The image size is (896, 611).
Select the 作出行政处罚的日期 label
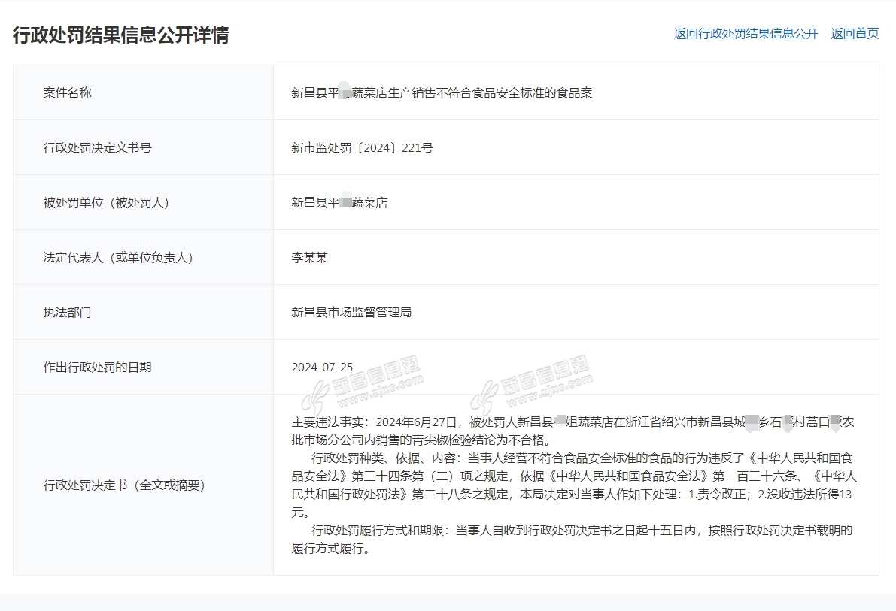tap(98, 367)
